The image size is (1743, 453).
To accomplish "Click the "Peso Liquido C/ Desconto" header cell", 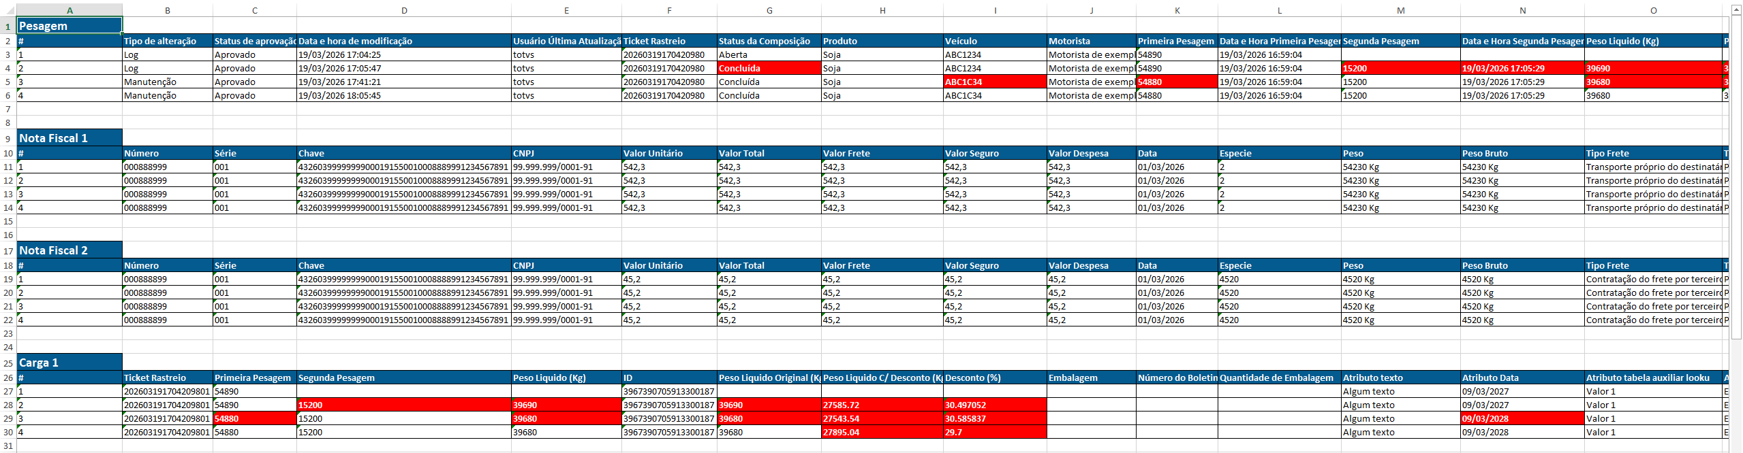I will pyautogui.click(x=882, y=377).
